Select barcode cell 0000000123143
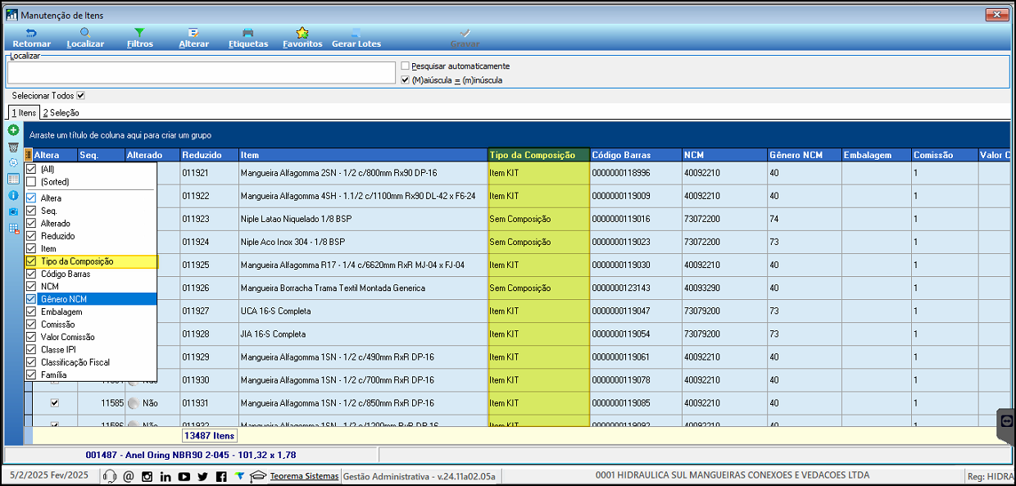The height and width of the screenshot is (486, 1016). 636,288
